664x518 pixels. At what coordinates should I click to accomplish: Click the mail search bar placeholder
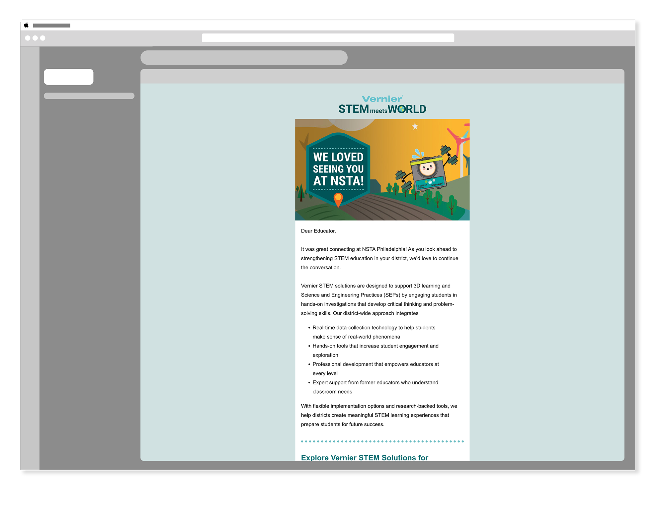click(x=244, y=57)
